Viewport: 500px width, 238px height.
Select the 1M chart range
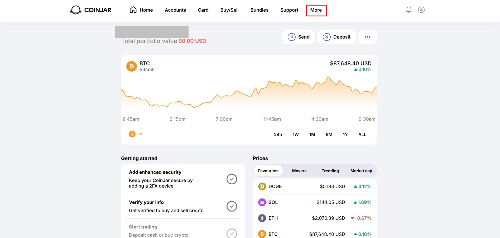[312, 134]
